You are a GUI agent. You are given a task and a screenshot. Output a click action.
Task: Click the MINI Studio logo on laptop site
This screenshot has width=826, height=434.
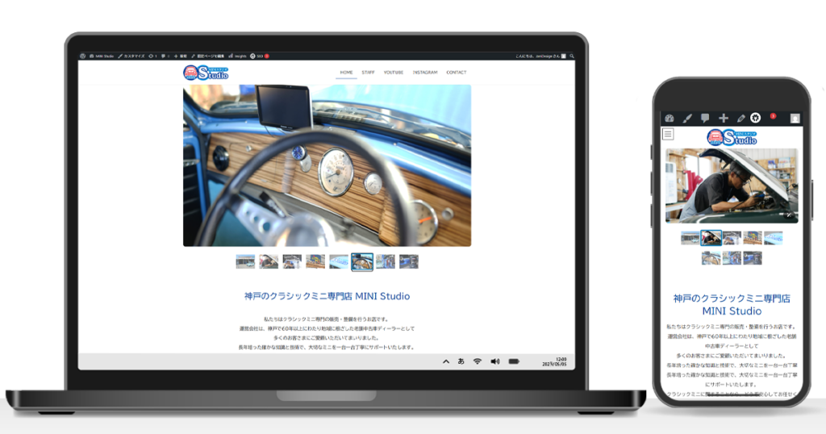206,73
